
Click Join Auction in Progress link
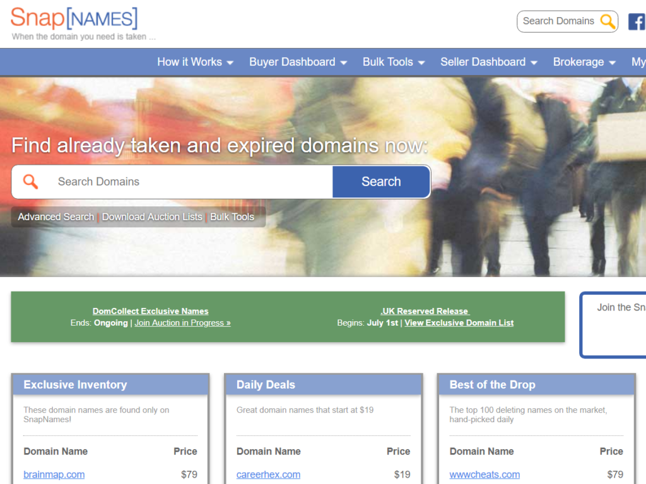(x=182, y=323)
